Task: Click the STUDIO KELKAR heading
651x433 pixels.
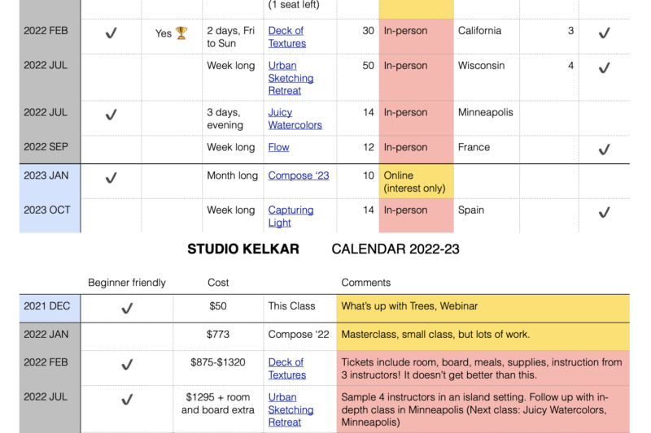Action: (x=243, y=249)
